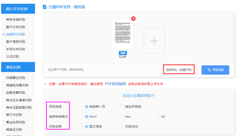Click the 识别效果 label
This screenshot has width=237, height=136.
tap(55, 126)
